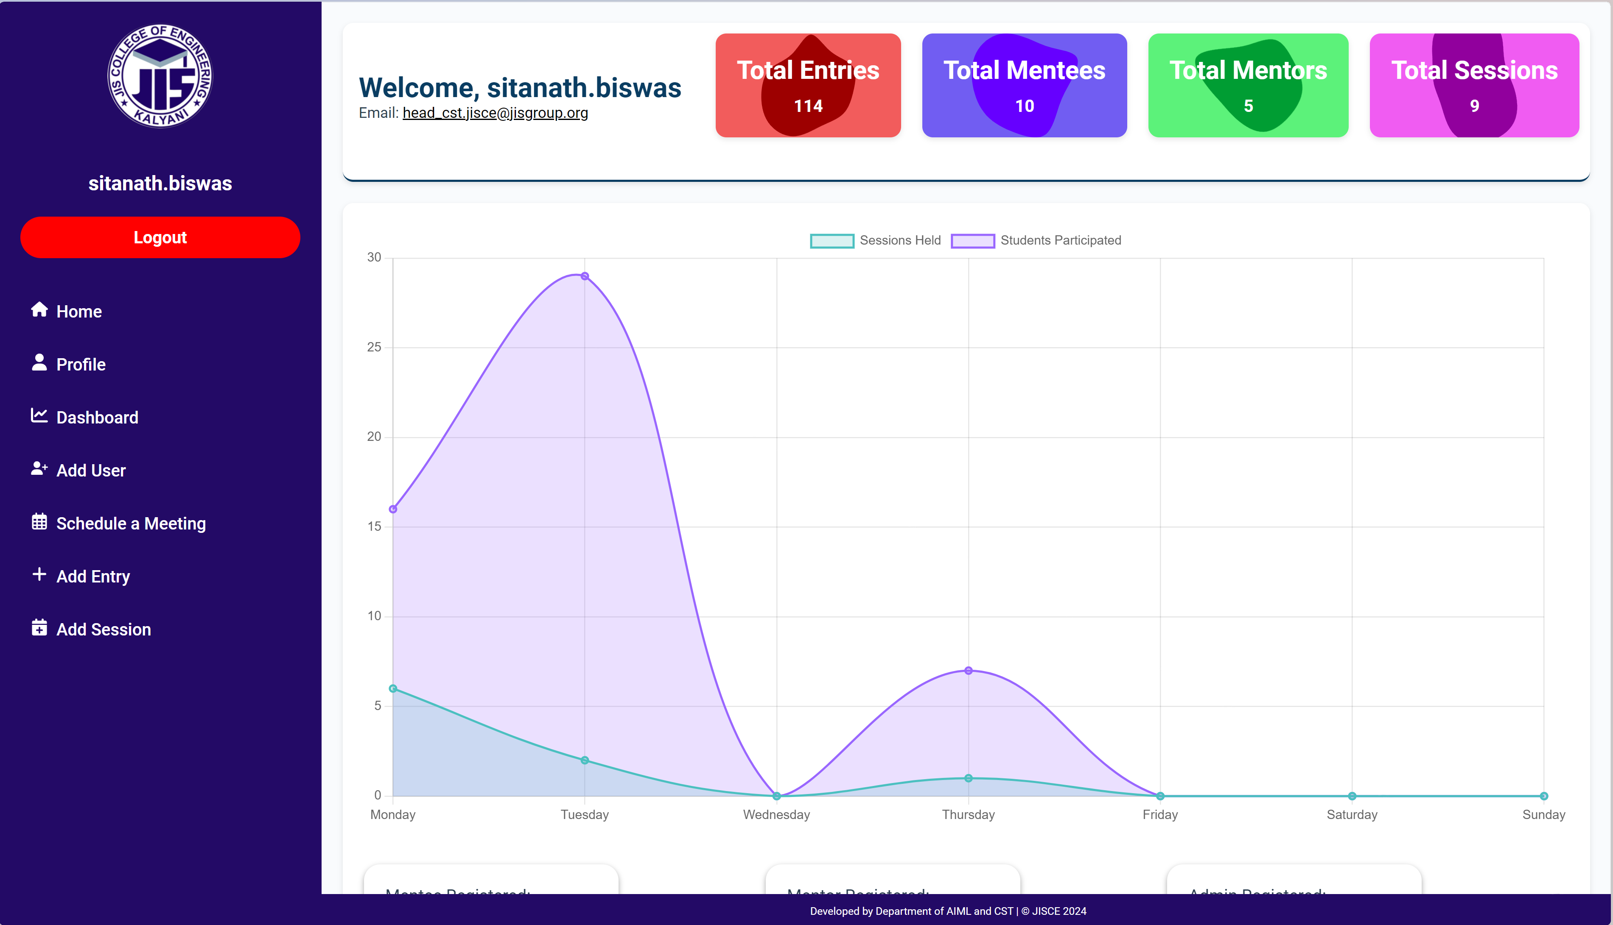Open the Schedule a Meeting page

[x=131, y=524]
